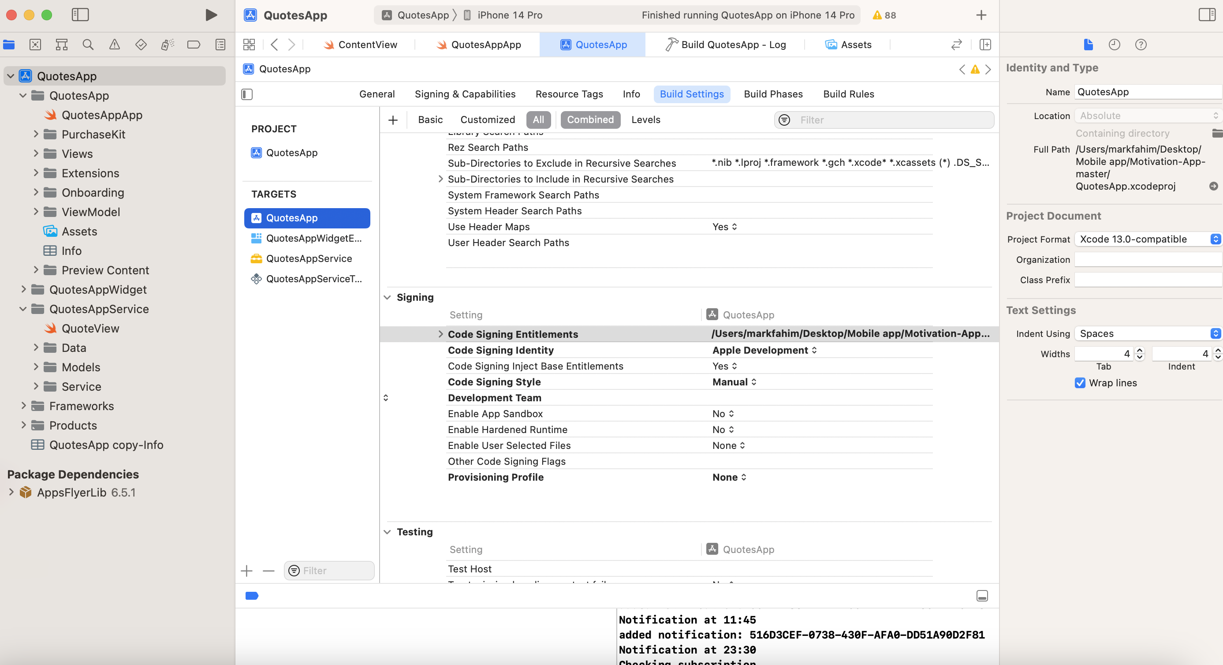Collapse the QuotesApp project root
This screenshot has width=1223, height=665.
(x=11, y=76)
